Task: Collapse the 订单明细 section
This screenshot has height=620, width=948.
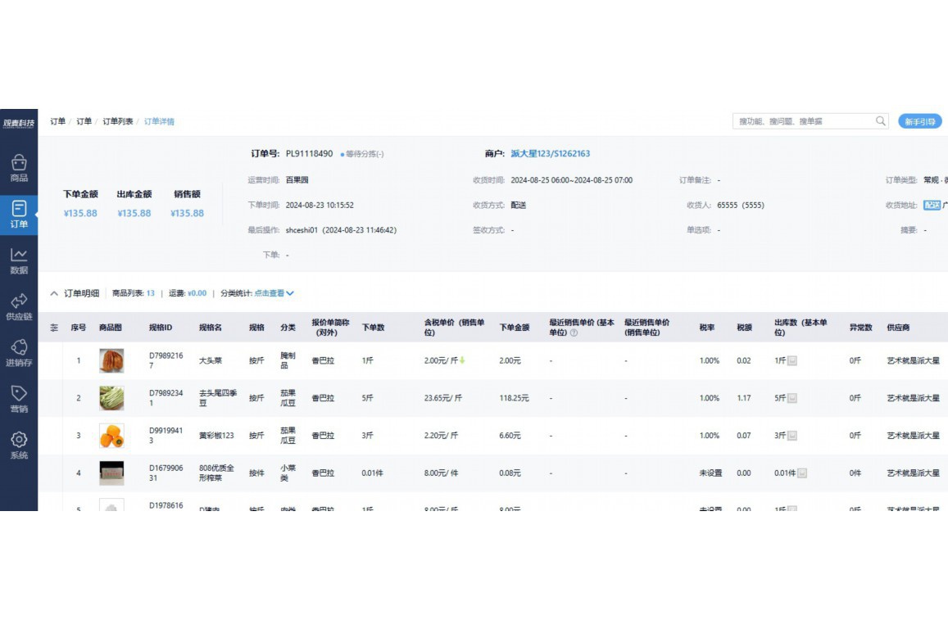Action: coord(54,293)
